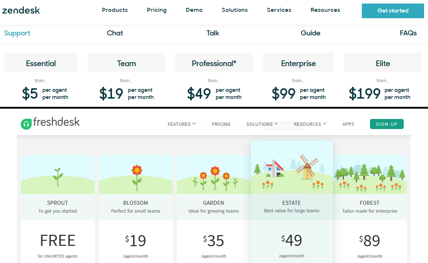Click the ESTATE plan name
Image resolution: width=428 pixels, height=263 pixels.
(x=292, y=203)
